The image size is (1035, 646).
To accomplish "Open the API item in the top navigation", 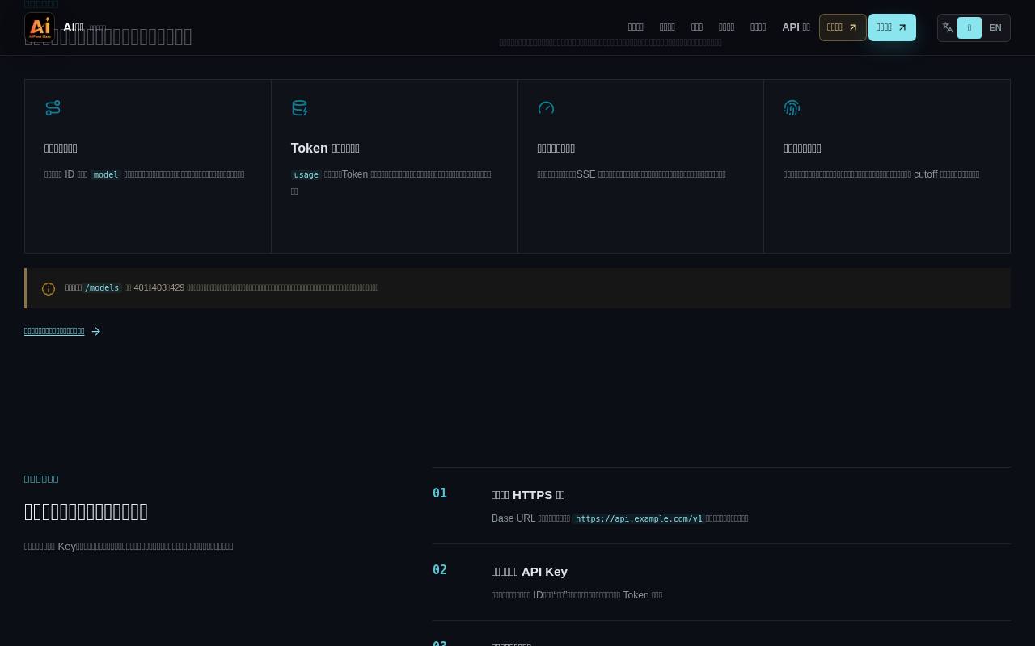I will click(796, 27).
